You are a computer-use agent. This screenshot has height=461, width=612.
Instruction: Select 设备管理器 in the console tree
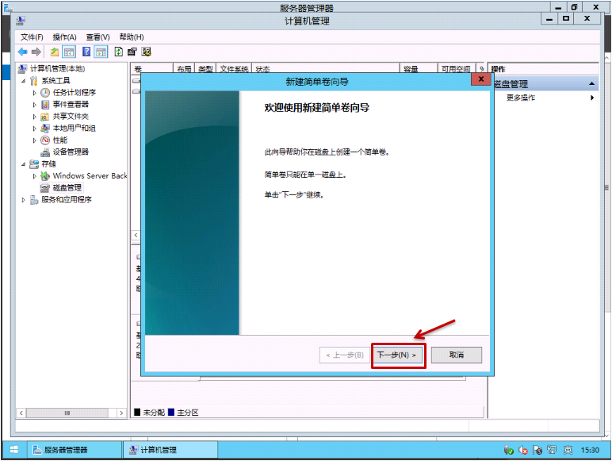tap(70, 152)
